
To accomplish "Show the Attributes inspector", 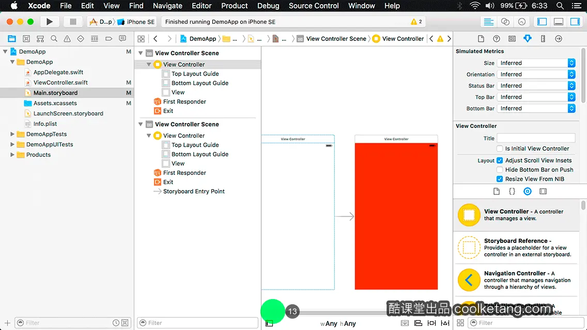I will 528,39.
